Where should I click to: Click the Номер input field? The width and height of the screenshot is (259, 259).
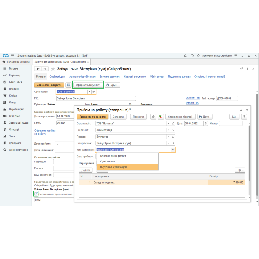[231, 124]
